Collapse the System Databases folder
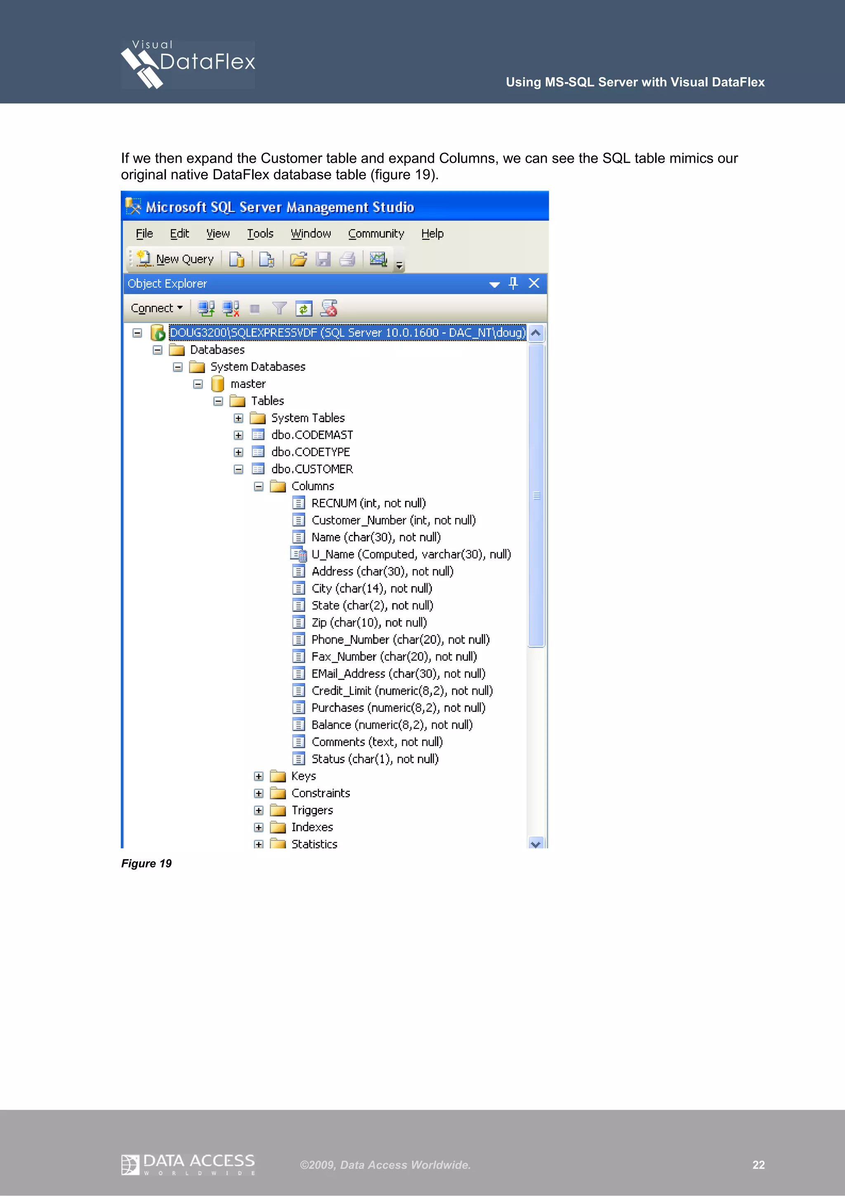Screen dimensions: 845x1196 [x=178, y=367]
